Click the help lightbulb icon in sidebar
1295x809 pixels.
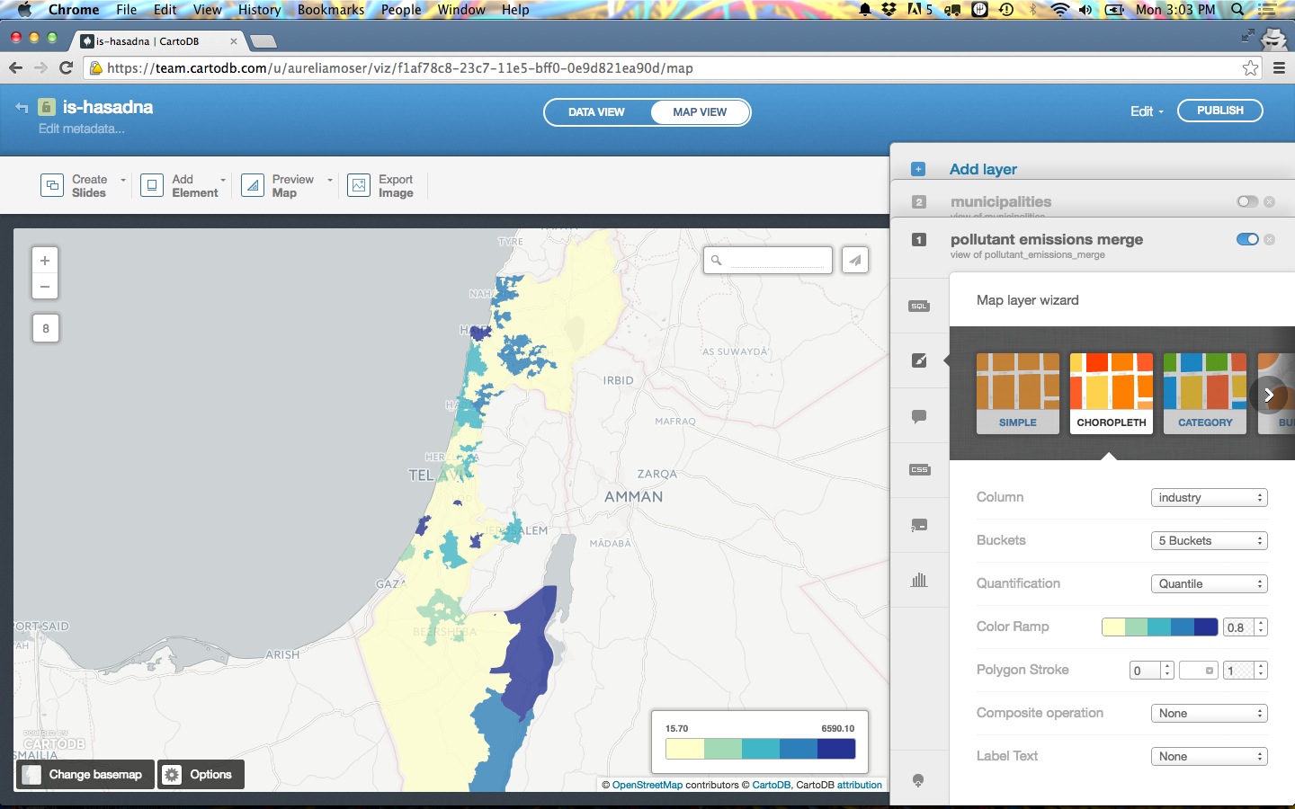coord(918,780)
